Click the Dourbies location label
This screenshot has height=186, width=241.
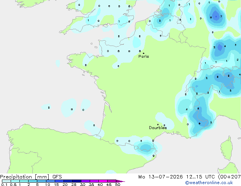pos(158,128)
